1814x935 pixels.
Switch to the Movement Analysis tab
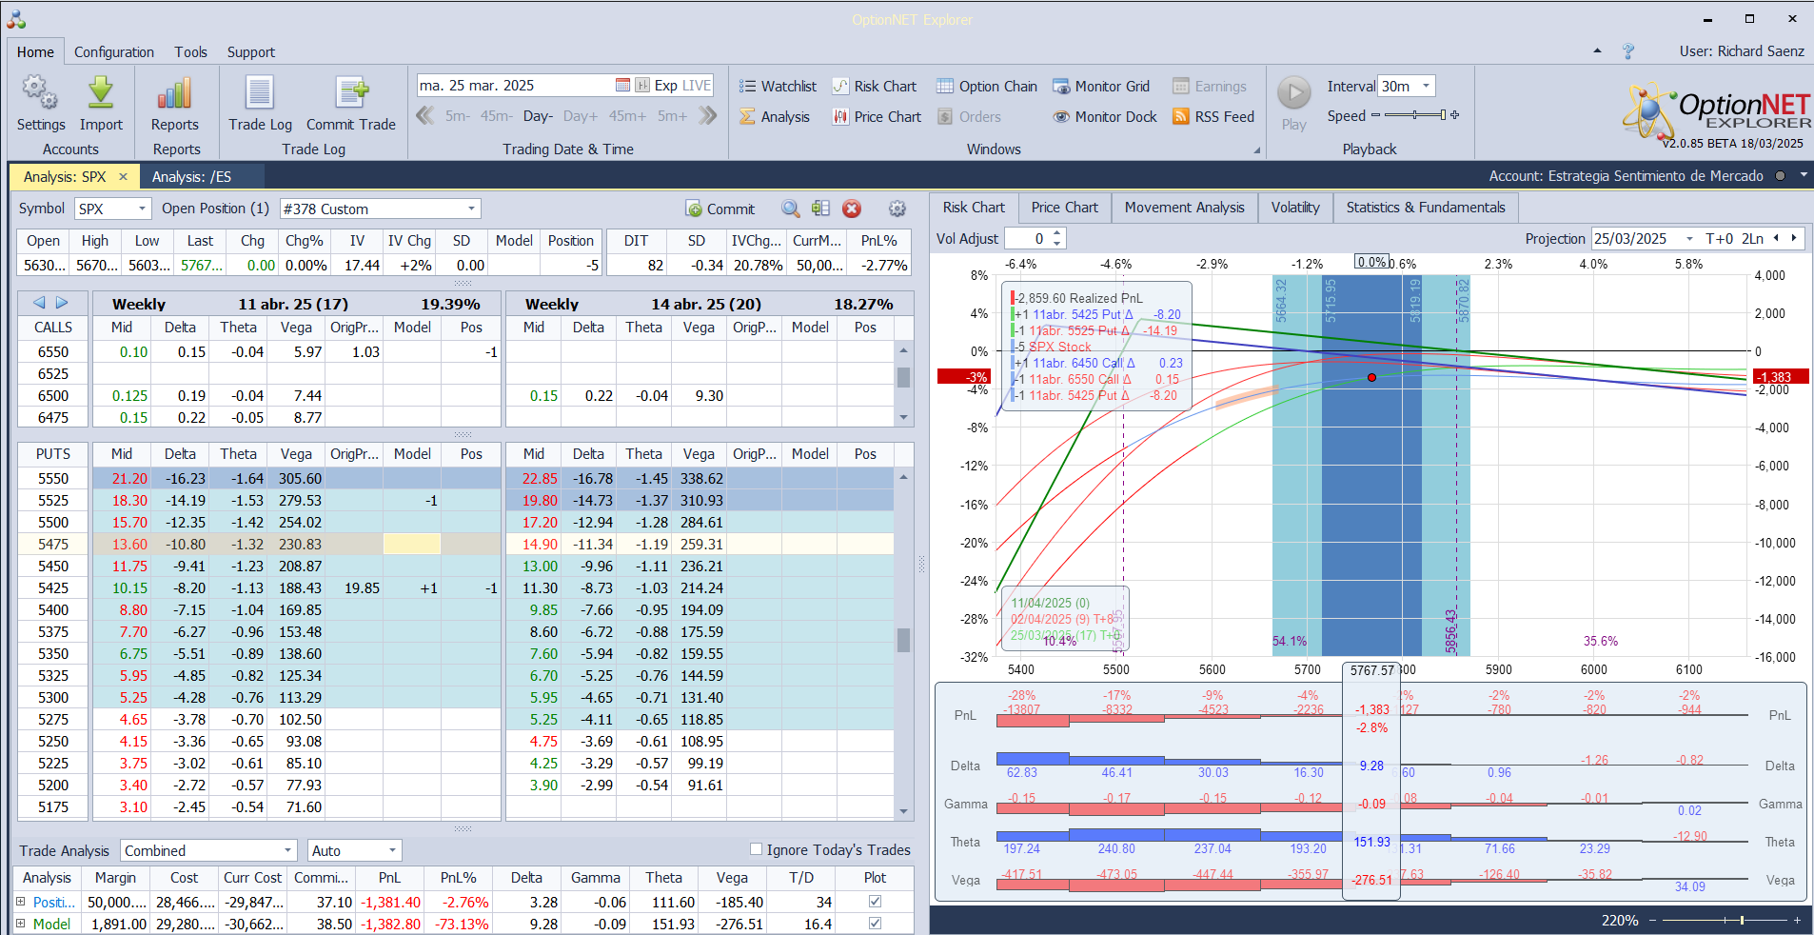point(1184,208)
